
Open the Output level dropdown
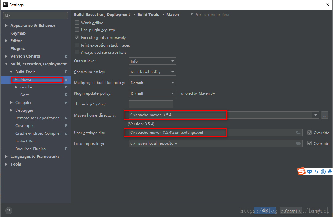152,61
